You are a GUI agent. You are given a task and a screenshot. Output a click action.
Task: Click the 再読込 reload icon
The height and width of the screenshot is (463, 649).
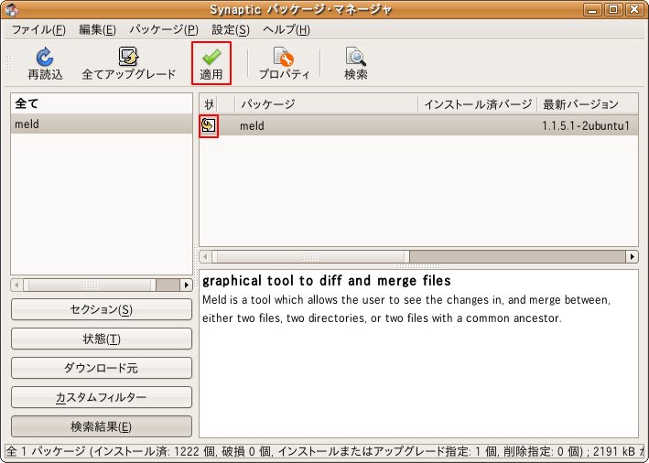[x=45, y=58]
